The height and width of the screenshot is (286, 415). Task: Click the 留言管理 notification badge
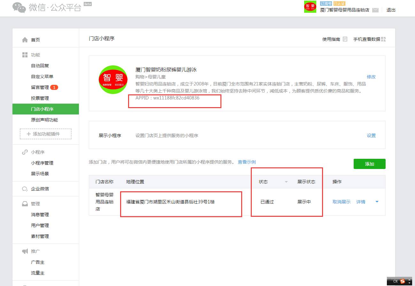pyautogui.click(x=54, y=87)
